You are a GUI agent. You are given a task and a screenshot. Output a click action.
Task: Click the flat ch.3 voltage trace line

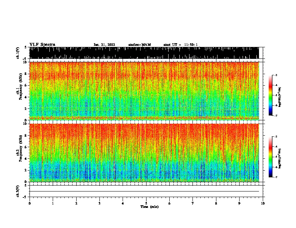(x=144, y=191)
